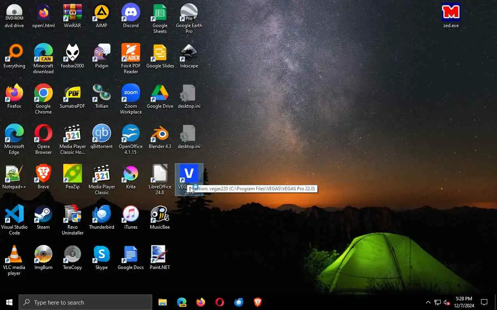Select the Blender 4.3 shortcut
This screenshot has height=310, width=497.
coord(160,136)
